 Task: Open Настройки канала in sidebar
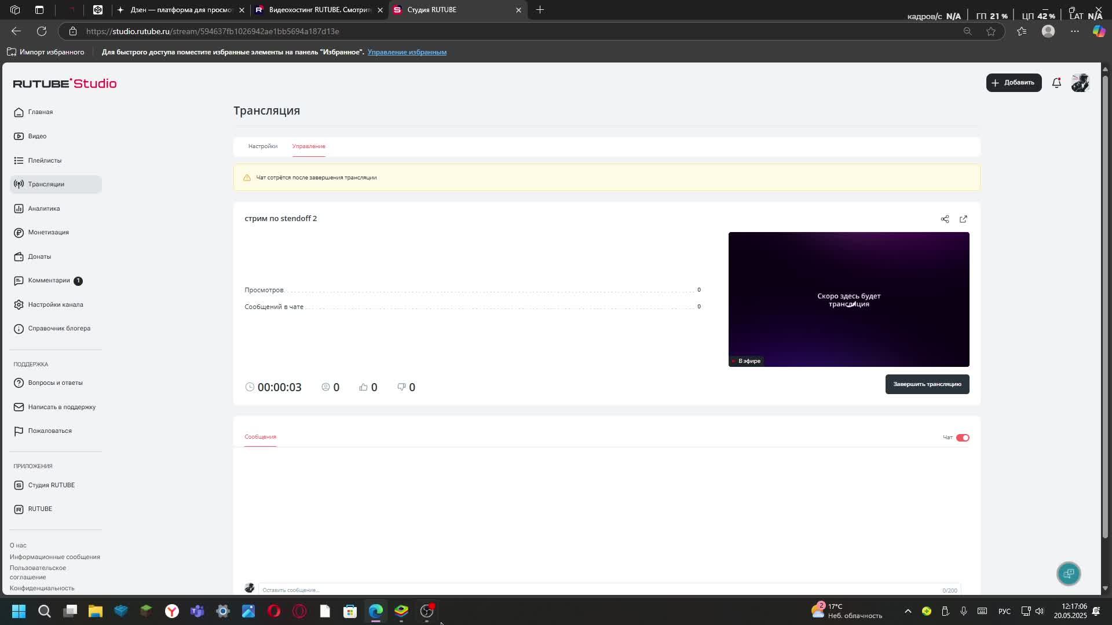point(56,304)
